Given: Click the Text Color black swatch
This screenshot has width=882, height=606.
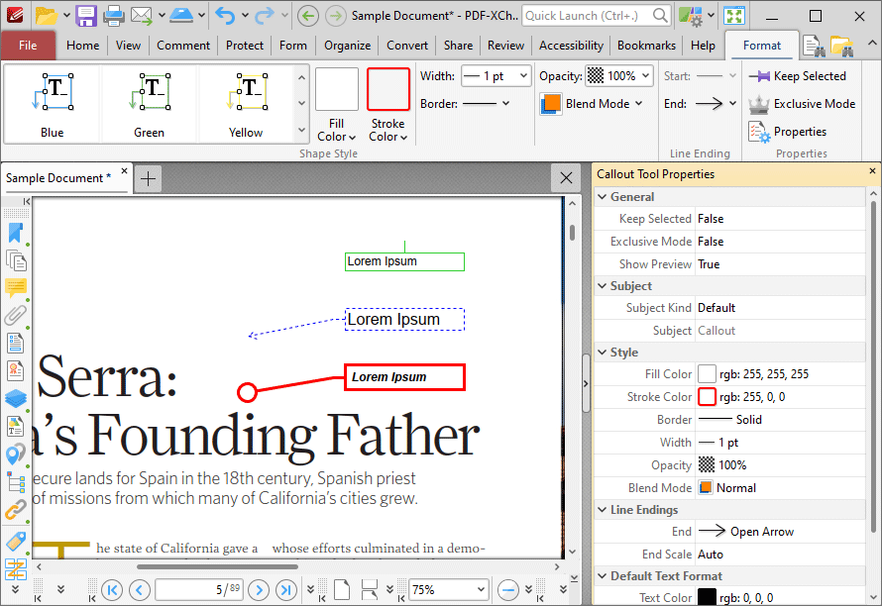Looking at the screenshot, I should click(x=707, y=597).
